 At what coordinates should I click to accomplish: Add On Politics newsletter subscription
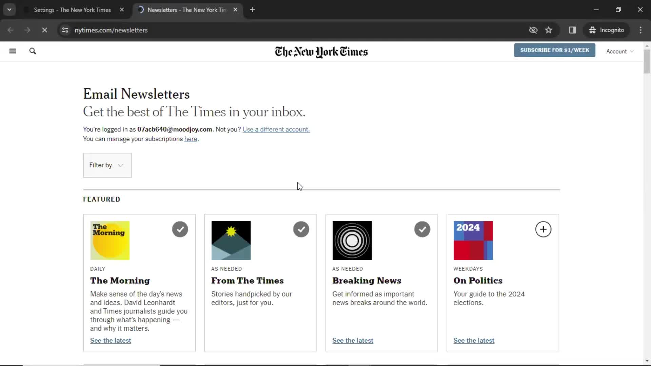pyautogui.click(x=543, y=229)
